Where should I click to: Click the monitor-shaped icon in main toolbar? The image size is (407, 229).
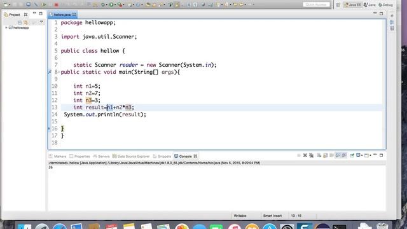tap(28, 4)
